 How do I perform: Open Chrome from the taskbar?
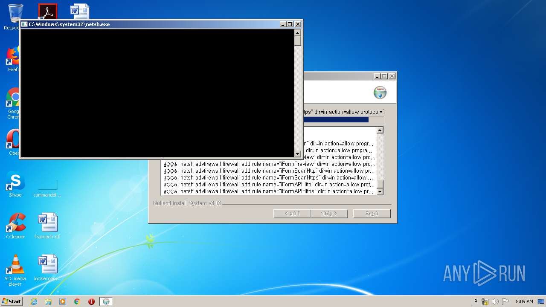pos(77,301)
